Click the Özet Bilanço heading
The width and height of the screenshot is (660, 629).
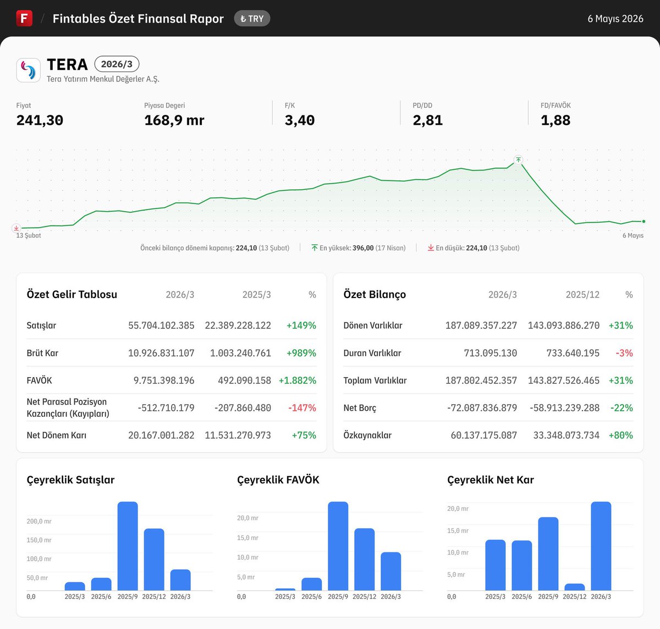pyautogui.click(x=375, y=295)
